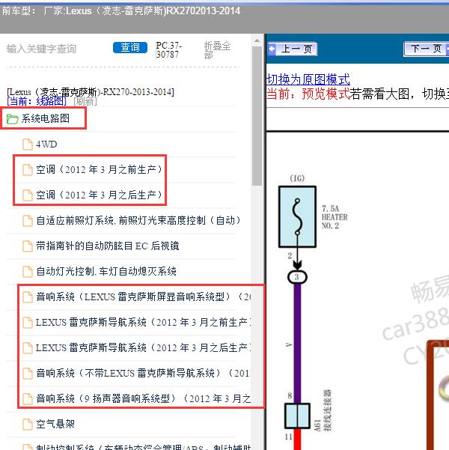Click the round 3 junction node in diagram
The image size is (449, 450).
tap(297, 277)
